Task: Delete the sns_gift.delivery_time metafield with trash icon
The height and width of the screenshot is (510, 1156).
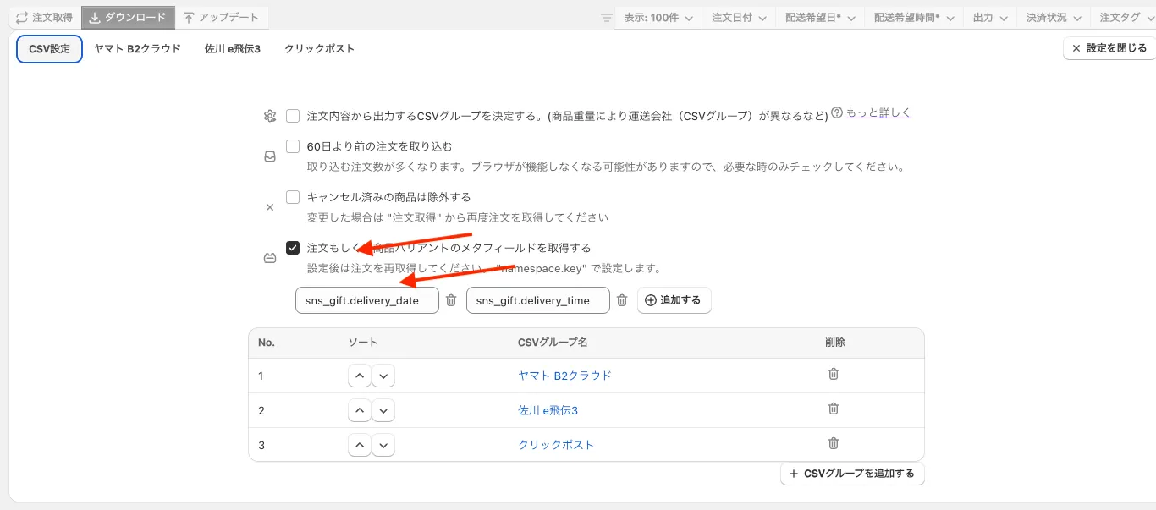Action: point(622,300)
